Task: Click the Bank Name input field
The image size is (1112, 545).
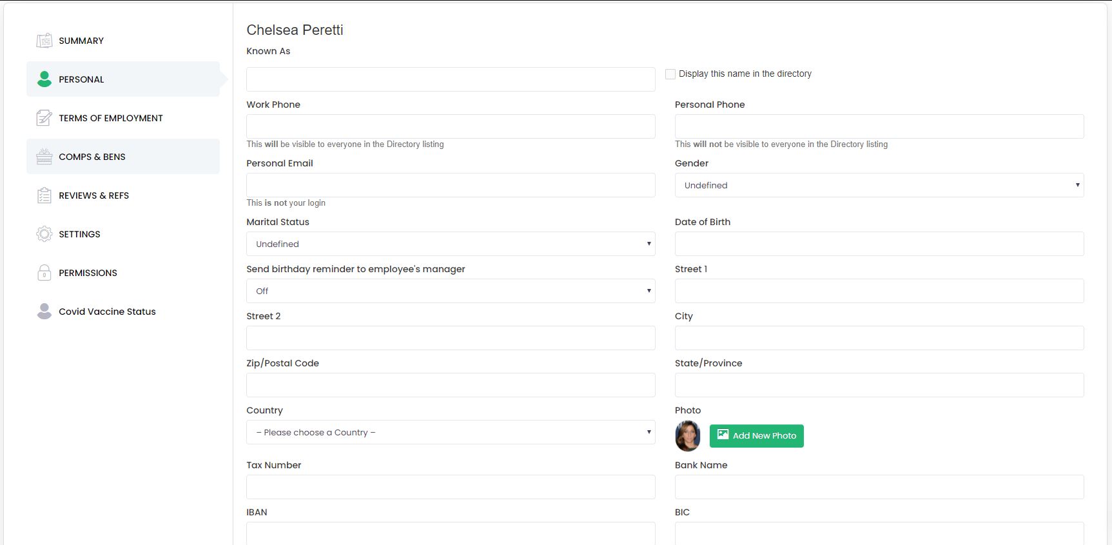Action: 879,487
